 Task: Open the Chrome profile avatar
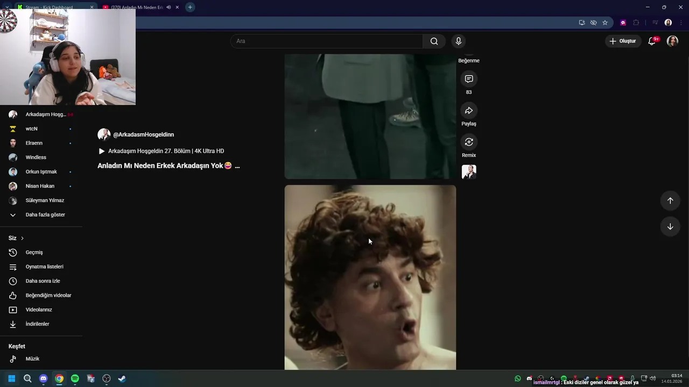[x=668, y=23]
